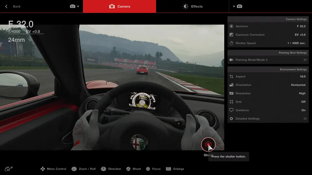312x175 pixels.
Task: Open Detailed Settings
Action: 268,119
